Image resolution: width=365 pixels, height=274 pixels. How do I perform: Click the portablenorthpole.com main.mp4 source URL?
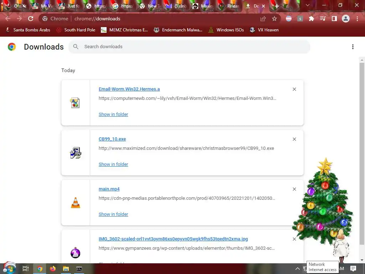[187, 198]
